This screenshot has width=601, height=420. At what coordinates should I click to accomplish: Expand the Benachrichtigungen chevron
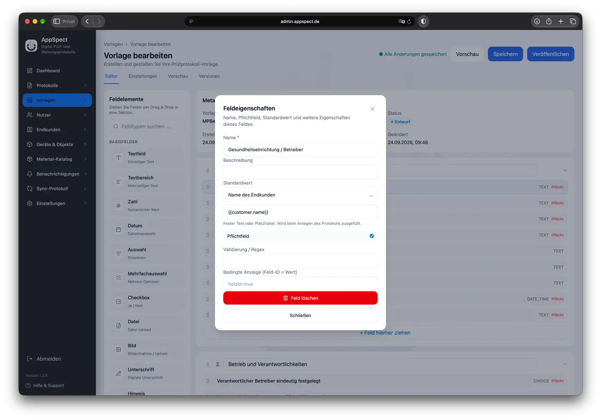pos(85,174)
